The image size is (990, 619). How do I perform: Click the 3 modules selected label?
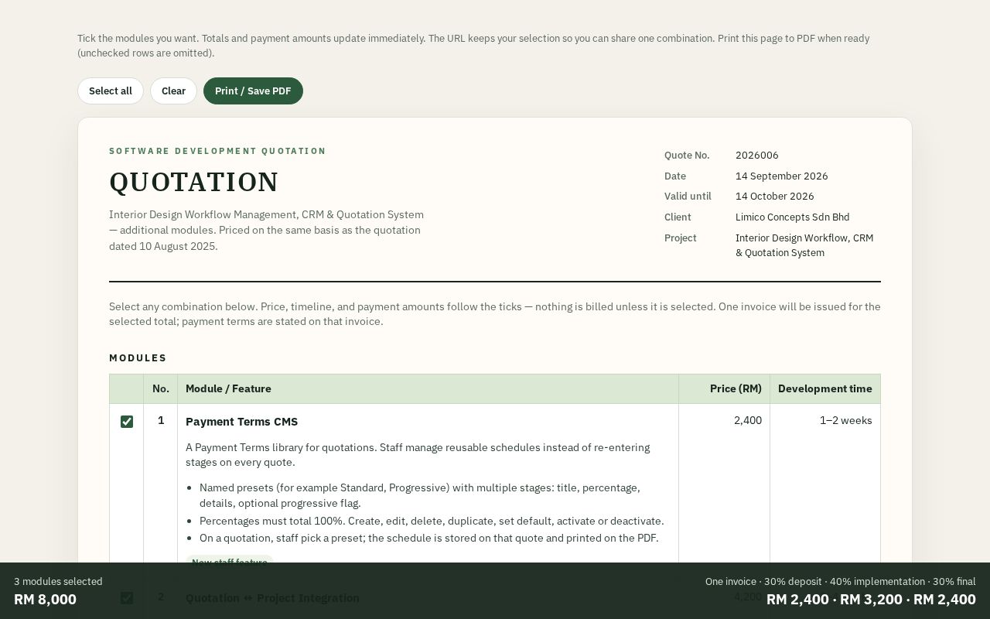click(x=58, y=581)
